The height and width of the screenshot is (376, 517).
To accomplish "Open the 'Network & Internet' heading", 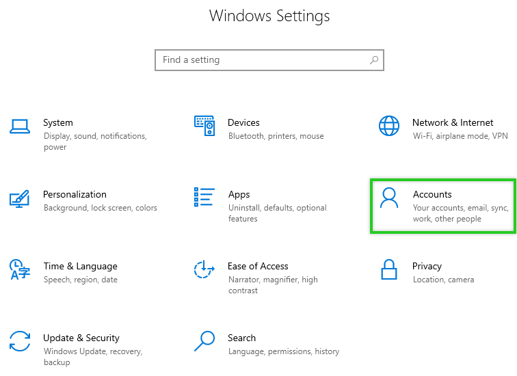I will click(452, 123).
